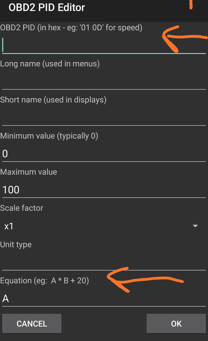
Task: Click the 'Equation (eg: A * B + 20)' label
Action: pos(45,281)
